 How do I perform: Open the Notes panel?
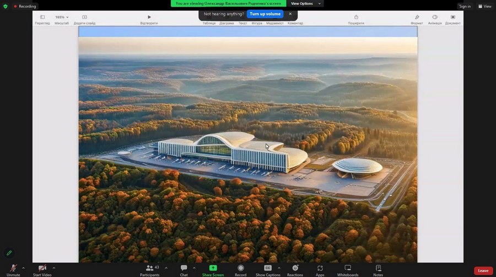pyautogui.click(x=378, y=269)
